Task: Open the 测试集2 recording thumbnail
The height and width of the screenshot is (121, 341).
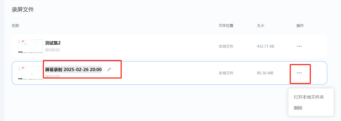Action: pyautogui.click(x=30, y=46)
